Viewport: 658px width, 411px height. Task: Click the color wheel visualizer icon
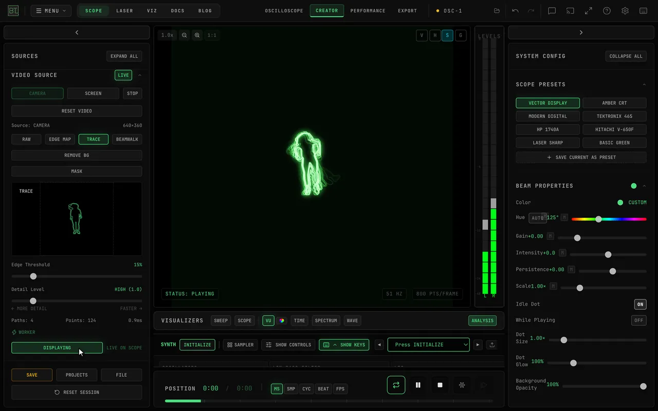282,321
